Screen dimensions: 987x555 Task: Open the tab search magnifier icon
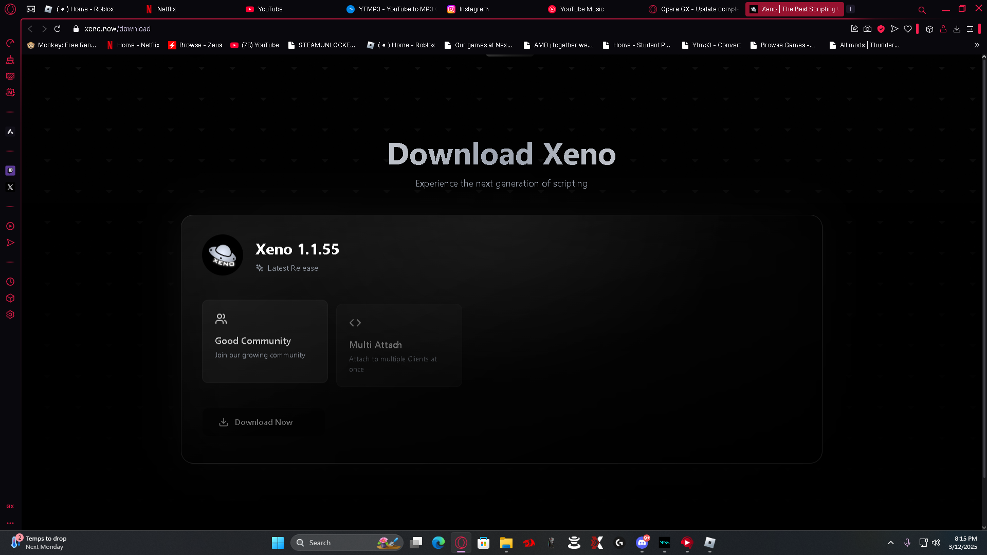[x=922, y=10]
